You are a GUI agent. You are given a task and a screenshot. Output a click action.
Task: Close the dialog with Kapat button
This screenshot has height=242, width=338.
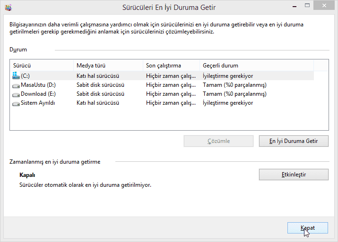(308, 228)
